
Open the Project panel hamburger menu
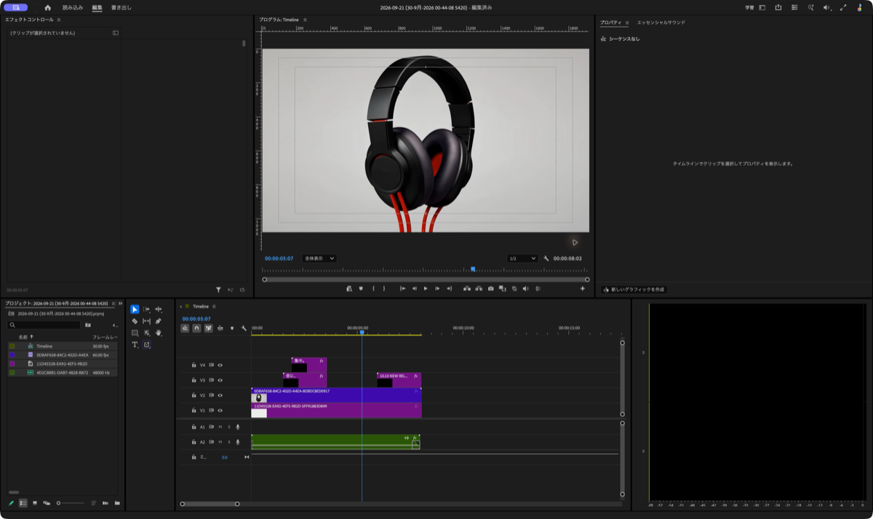[113, 303]
